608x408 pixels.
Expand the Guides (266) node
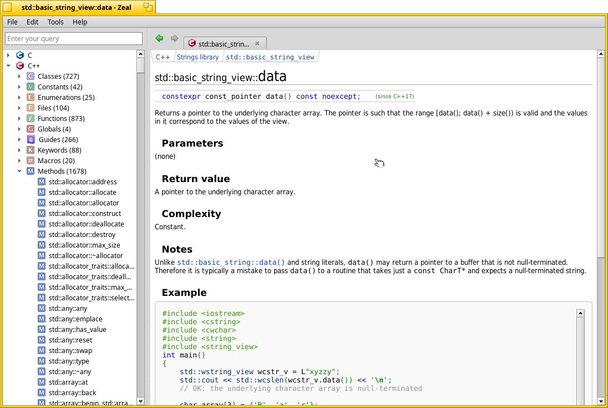pos(19,139)
